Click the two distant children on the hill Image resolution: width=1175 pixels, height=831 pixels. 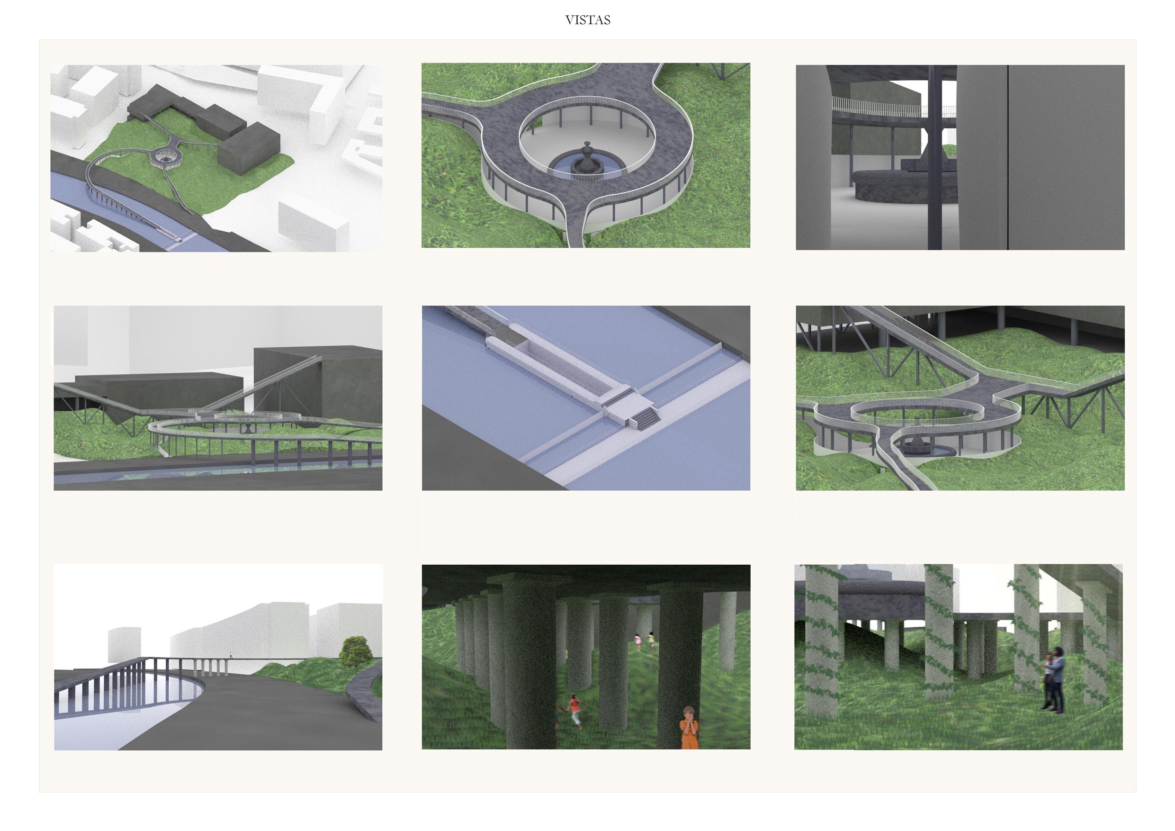tap(644, 641)
